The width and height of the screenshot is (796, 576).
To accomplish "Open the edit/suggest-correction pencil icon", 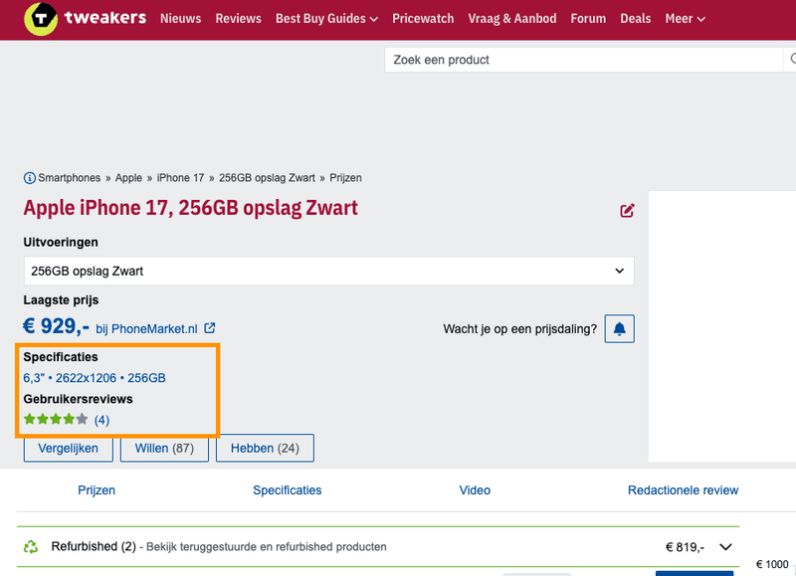I will coord(627,211).
